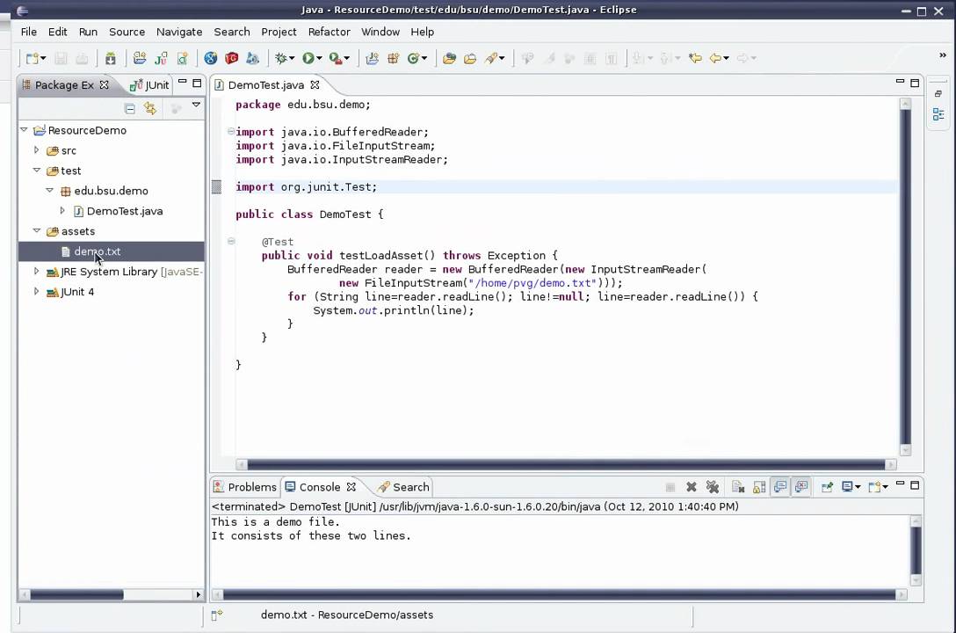Click the Search flashlight toolbar icon
The height and width of the screenshot is (633, 956).
click(x=491, y=58)
